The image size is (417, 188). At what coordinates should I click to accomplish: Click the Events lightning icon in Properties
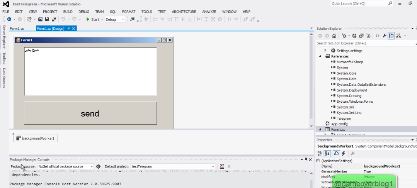[x=343, y=154]
